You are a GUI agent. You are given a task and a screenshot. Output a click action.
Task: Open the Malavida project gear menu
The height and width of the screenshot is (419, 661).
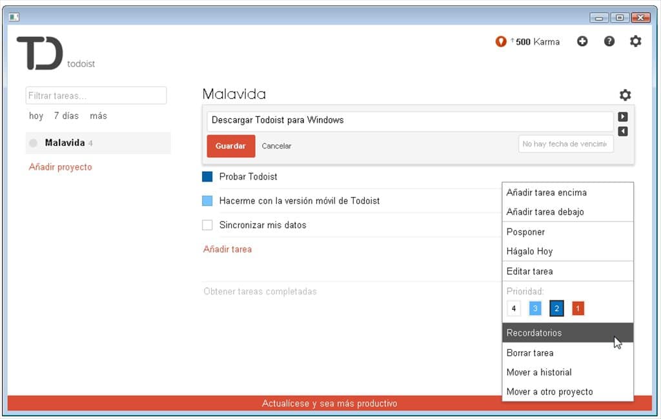(x=625, y=95)
